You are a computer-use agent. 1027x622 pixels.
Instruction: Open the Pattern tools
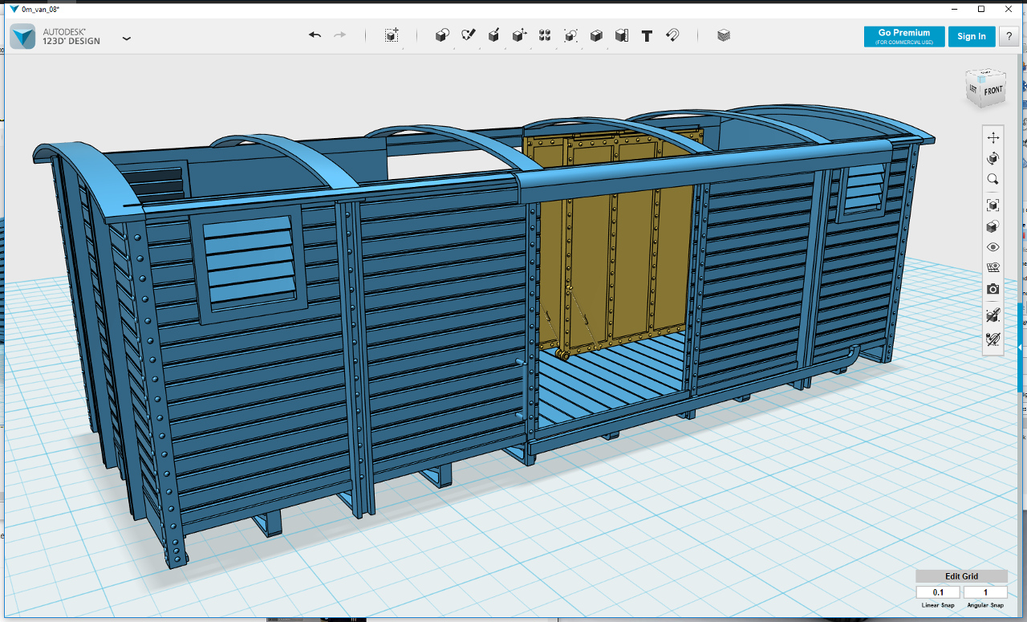(x=545, y=35)
